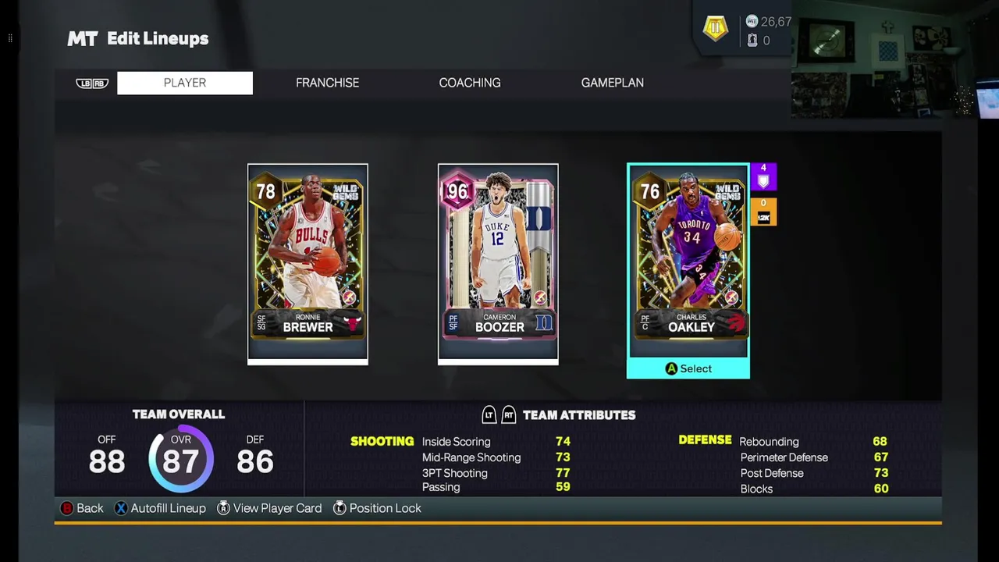
Task: Select the PLAYER tab
Action: tap(185, 83)
